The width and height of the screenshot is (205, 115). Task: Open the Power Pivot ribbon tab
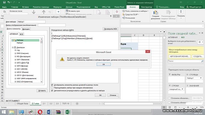[119, 7]
